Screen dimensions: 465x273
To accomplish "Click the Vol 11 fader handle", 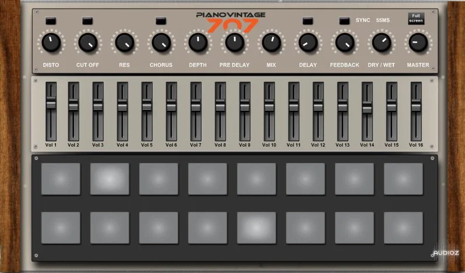I will tap(294, 105).
